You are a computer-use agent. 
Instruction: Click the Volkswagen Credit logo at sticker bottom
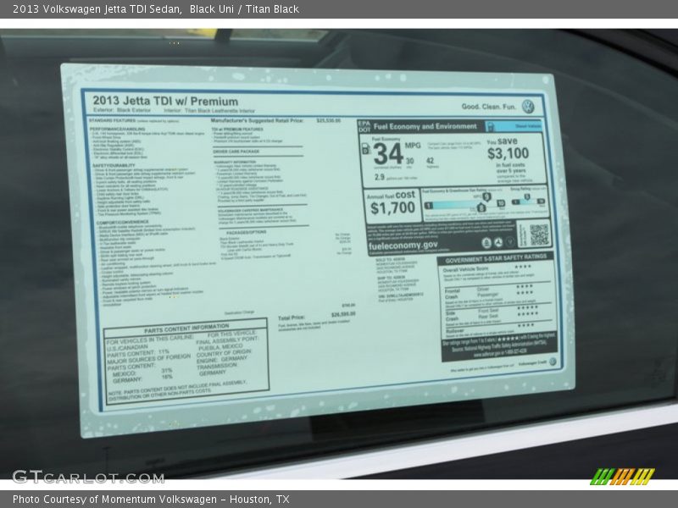[553, 362]
